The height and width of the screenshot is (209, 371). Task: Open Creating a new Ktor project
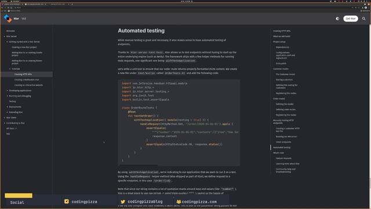point(24,47)
